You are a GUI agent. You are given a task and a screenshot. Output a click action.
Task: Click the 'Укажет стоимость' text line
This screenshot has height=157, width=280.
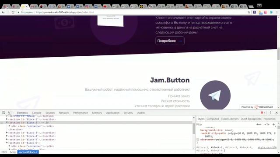(175, 101)
